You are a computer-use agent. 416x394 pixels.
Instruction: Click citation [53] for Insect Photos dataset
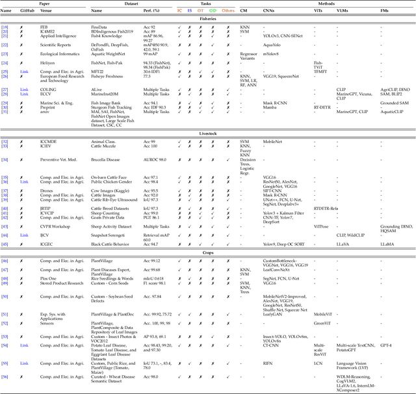coord(5,336)
